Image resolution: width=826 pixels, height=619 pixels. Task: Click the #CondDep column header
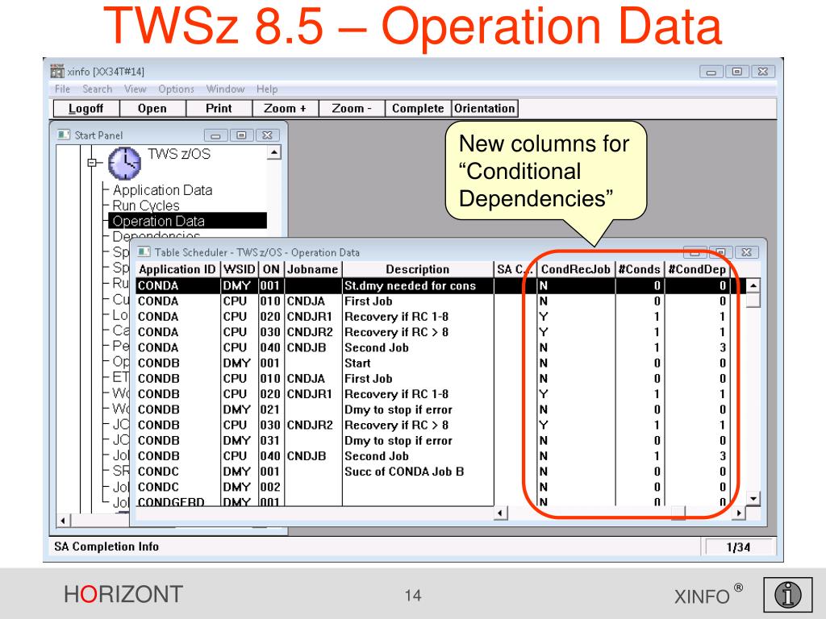pyautogui.click(x=696, y=269)
